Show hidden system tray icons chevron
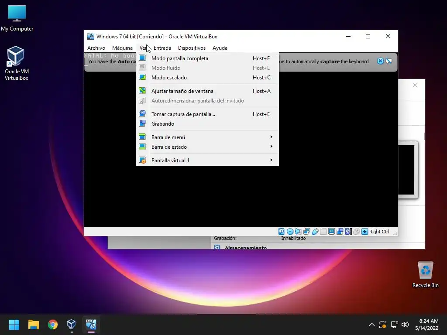 (x=372, y=325)
